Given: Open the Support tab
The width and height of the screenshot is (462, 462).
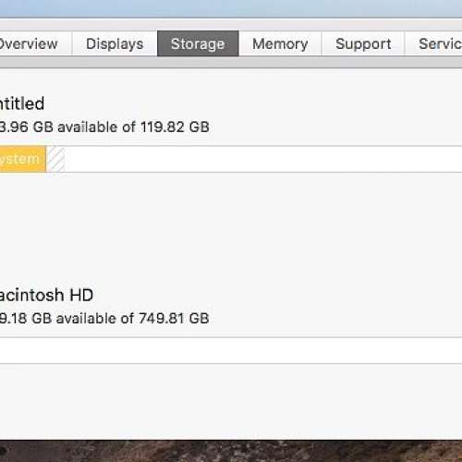Looking at the screenshot, I should point(363,43).
